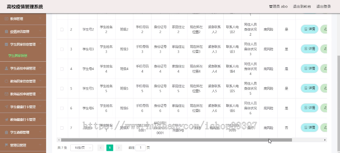Collapse the 学生居家信息管理 chevron
This screenshot has height=153, width=340.
(40, 44)
